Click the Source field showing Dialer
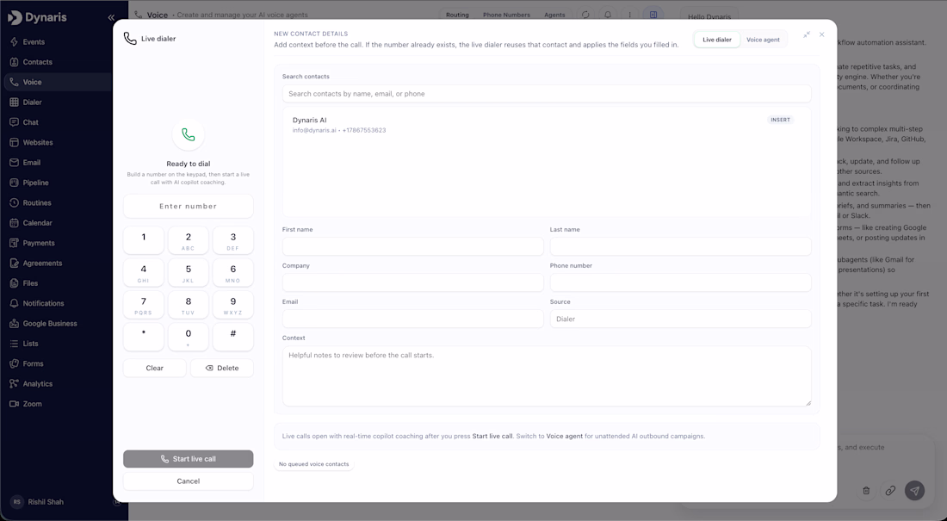The width and height of the screenshot is (947, 521). pos(681,319)
